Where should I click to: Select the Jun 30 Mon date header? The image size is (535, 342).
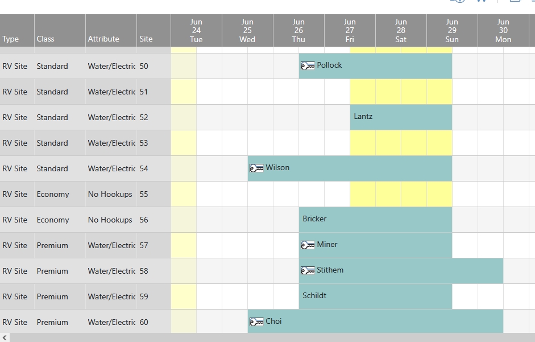[x=503, y=30]
